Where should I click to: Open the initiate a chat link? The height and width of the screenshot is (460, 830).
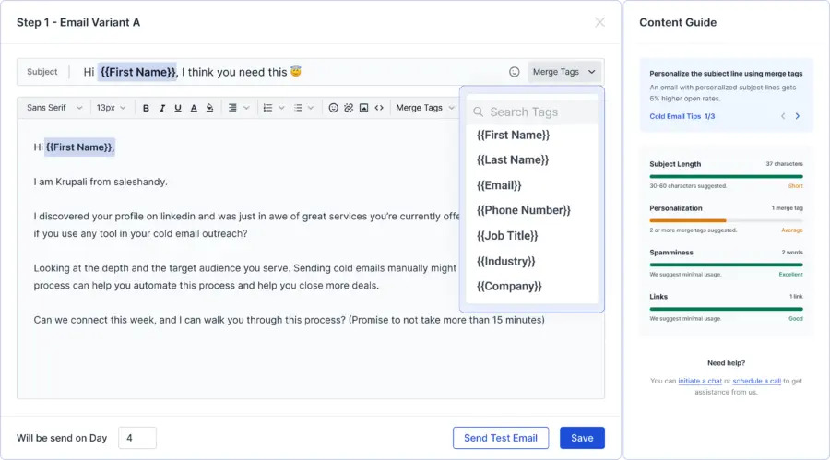point(700,381)
